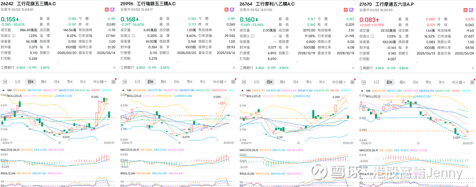Open the 15分鐘 interval dropdown in panel 27670

click(x=458, y=82)
